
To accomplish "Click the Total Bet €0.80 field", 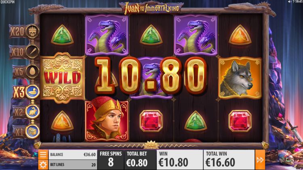I will coord(137,160).
